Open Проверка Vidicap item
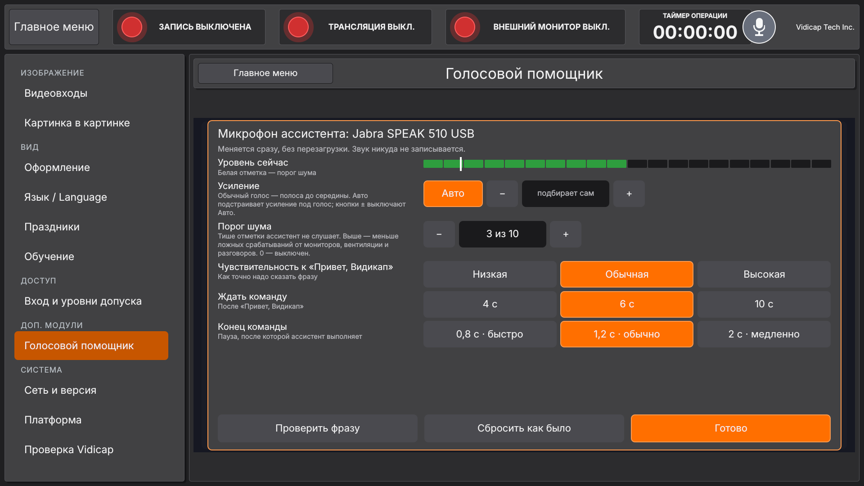This screenshot has width=864, height=486. (91, 450)
